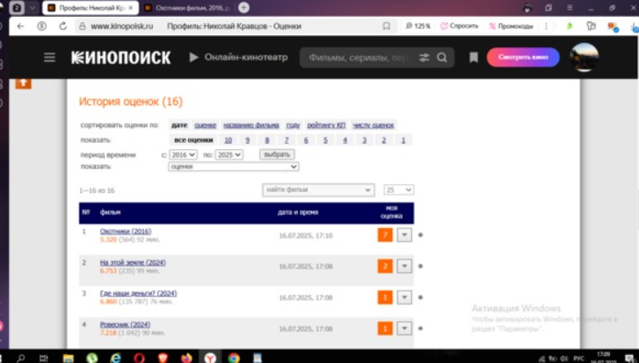Click the Yandex account icon near address bar
Viewport: 639px width, 363px height.
(41, 26)
